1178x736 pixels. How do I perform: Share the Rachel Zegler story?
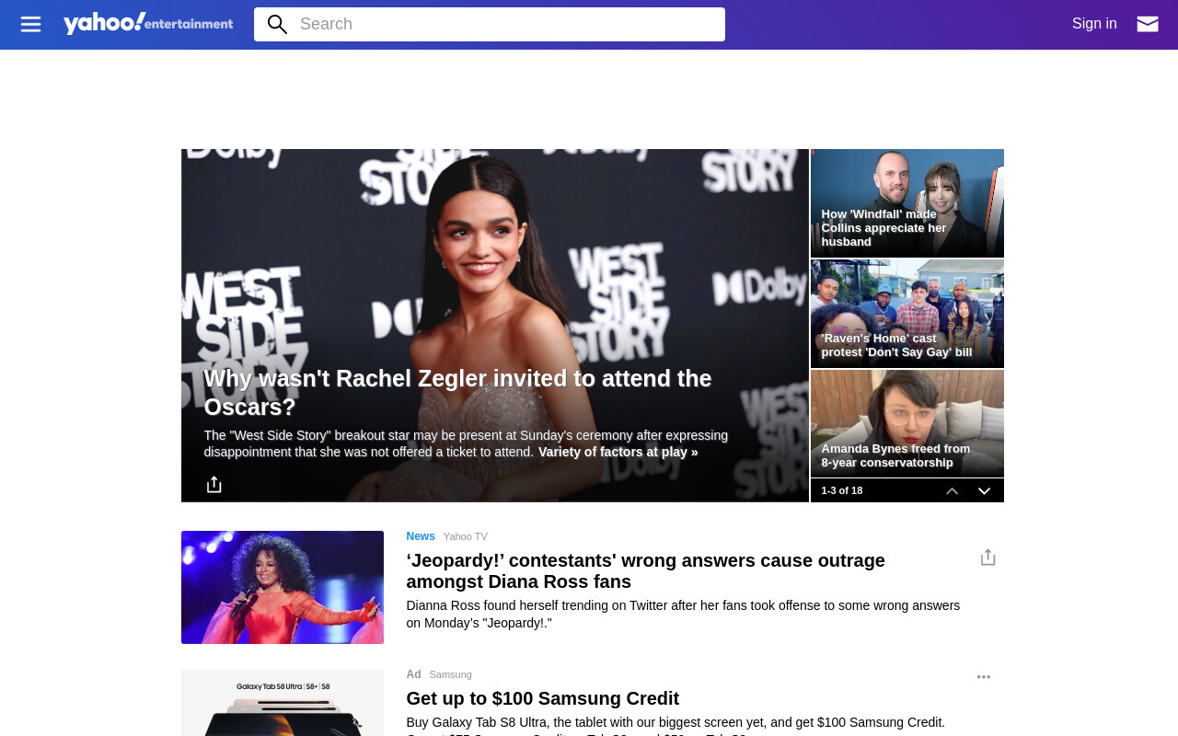point(214,484)
